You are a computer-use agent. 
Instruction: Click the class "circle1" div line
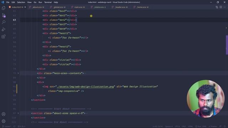click(62, 60)
